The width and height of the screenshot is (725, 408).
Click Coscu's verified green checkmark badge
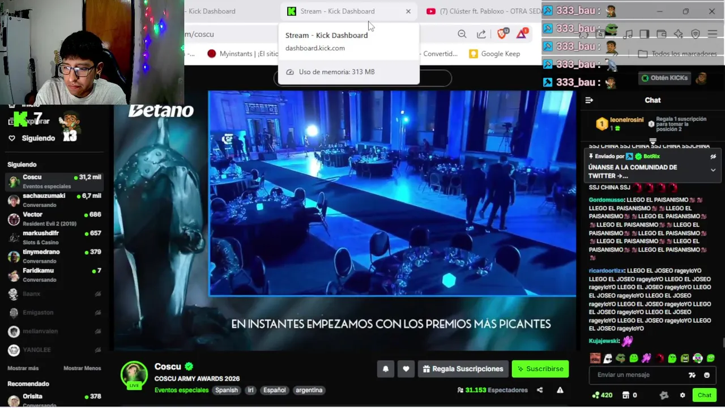(189, 367)
